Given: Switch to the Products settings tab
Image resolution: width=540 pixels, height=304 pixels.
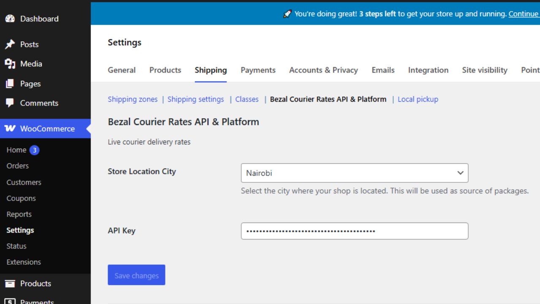Looking at the screenshot, I should pyautogui.click(x=165, y=70).
